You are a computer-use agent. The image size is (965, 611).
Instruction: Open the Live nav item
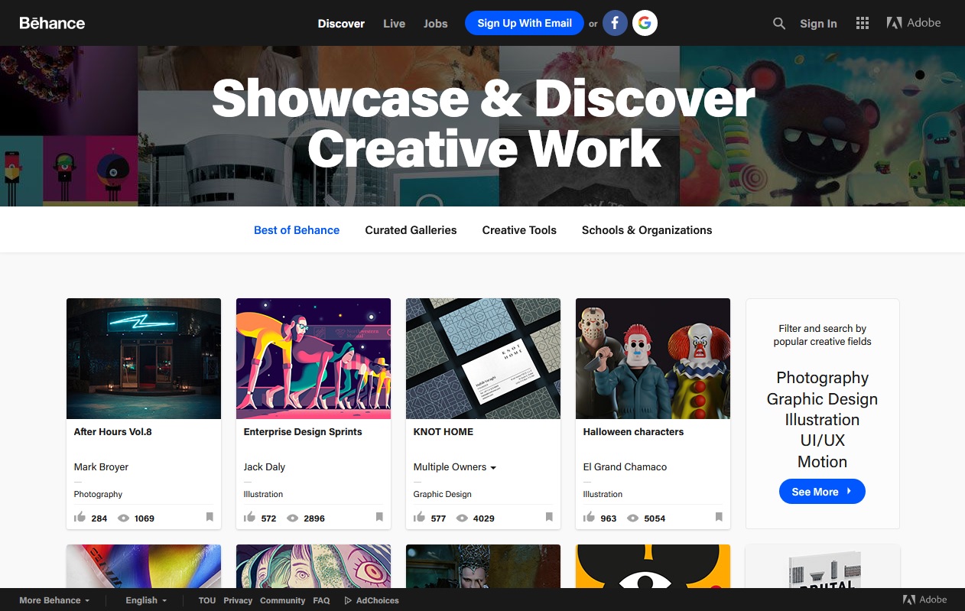(394, 24)
